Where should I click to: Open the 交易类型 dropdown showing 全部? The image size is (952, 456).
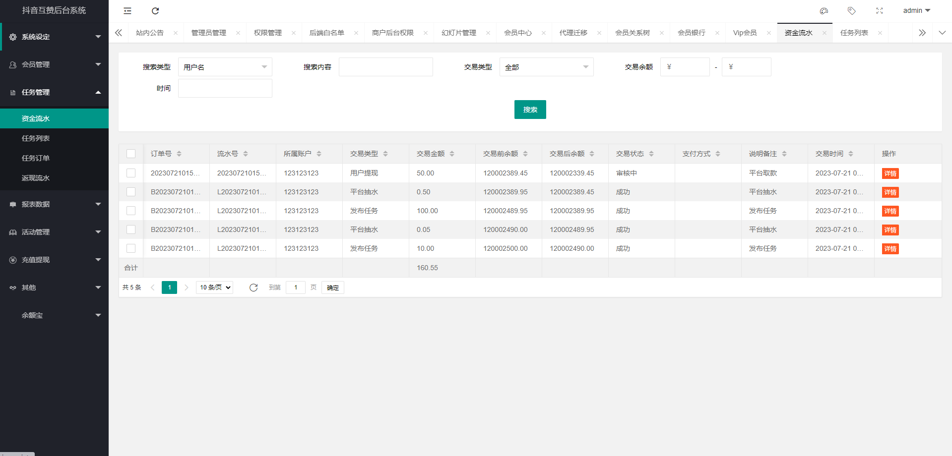pos(546,67)
